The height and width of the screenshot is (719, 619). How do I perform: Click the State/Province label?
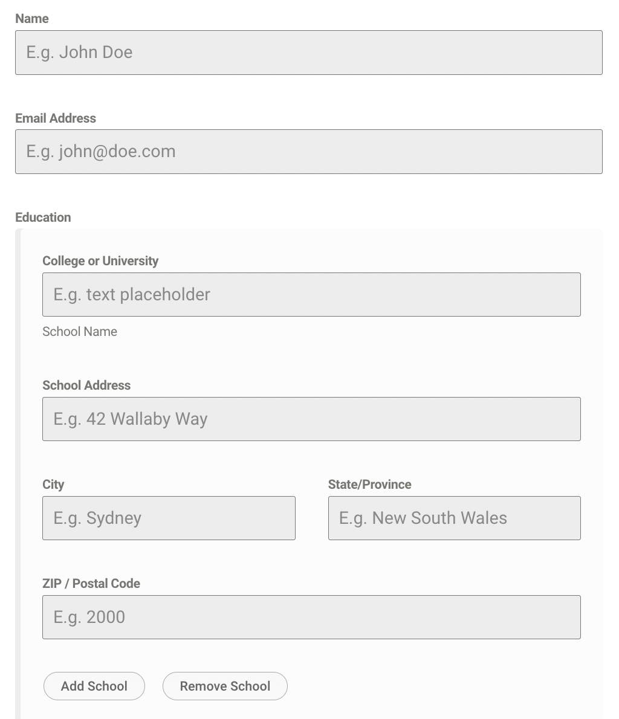369,485
